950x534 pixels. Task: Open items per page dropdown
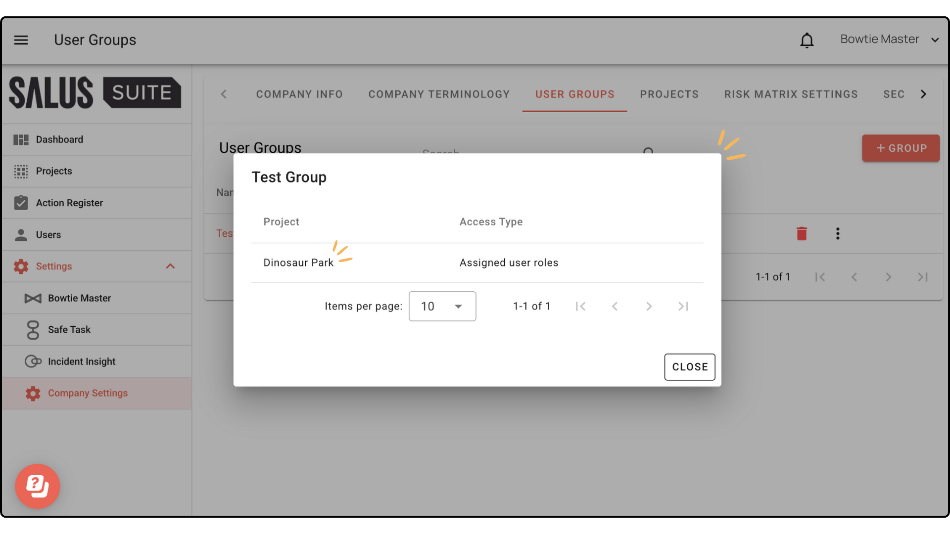pyautogui.click(x=442, y=307)
